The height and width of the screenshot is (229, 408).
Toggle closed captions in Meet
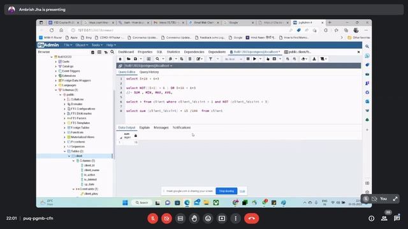coord(180,218)
